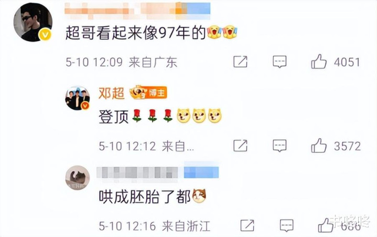
Task: Like the comment with 4051 likes
Action: pyautogui.click(x=319, y=62)
